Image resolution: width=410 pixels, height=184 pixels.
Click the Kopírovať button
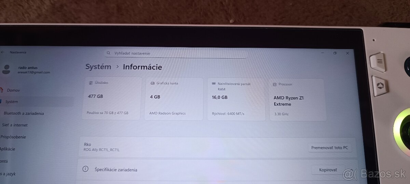click(x=328, y=170)
